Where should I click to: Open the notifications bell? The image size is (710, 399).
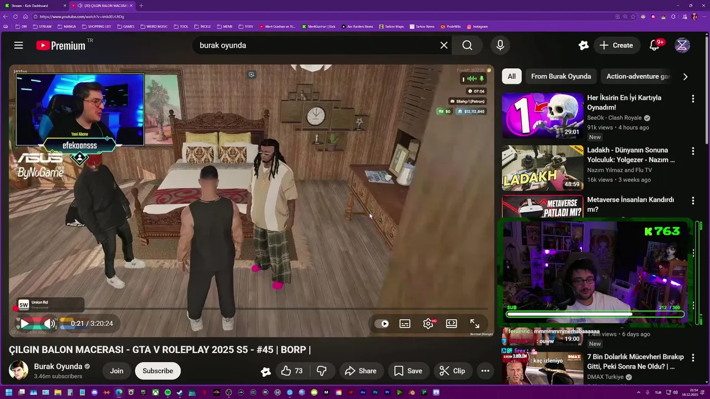pos(655,45)
